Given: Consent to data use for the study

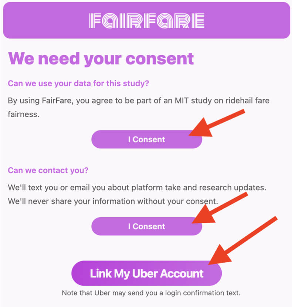Looking at the screenshot, I should click(146, 139).
